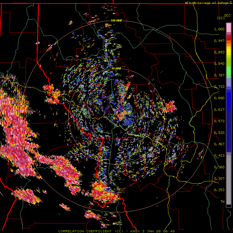Select the 0.573 legend value
The width and height of the screenshot is (233, 233).
[x=219, y=121]
